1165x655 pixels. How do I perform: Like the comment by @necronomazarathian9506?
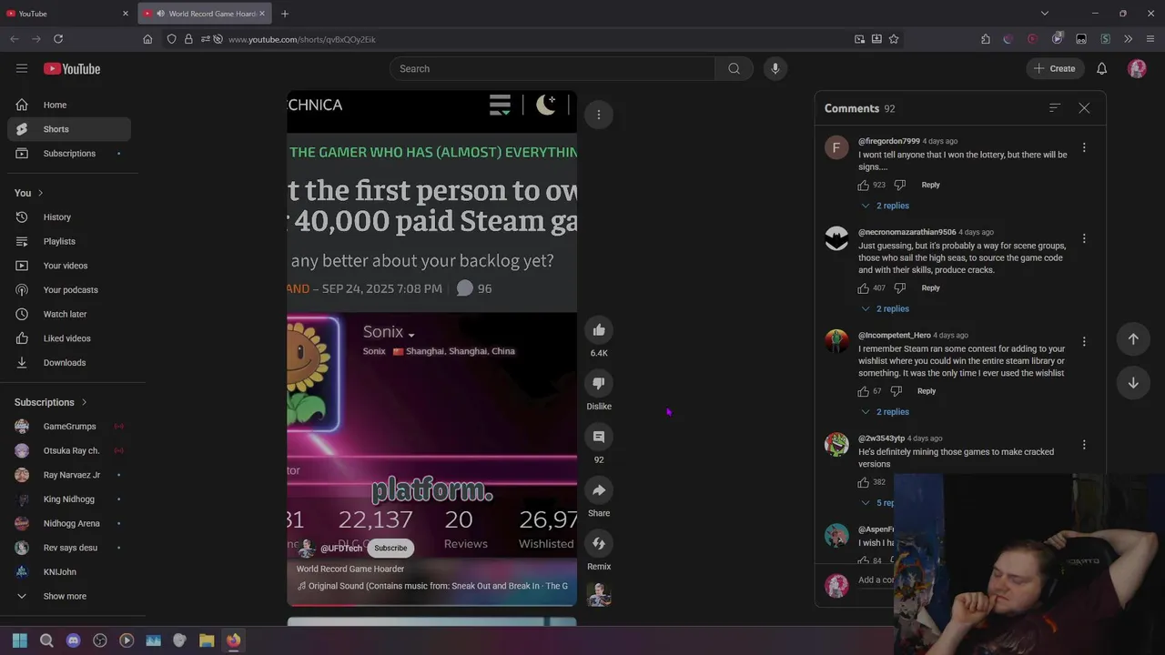[863, 288]
